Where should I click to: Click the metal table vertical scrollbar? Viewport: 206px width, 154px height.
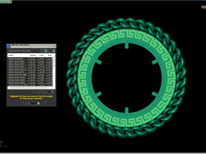tap(54, 62)
